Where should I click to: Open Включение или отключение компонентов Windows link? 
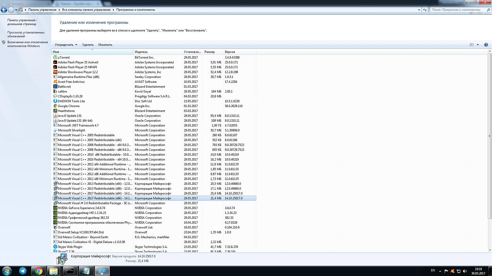(x=28, y=44)
